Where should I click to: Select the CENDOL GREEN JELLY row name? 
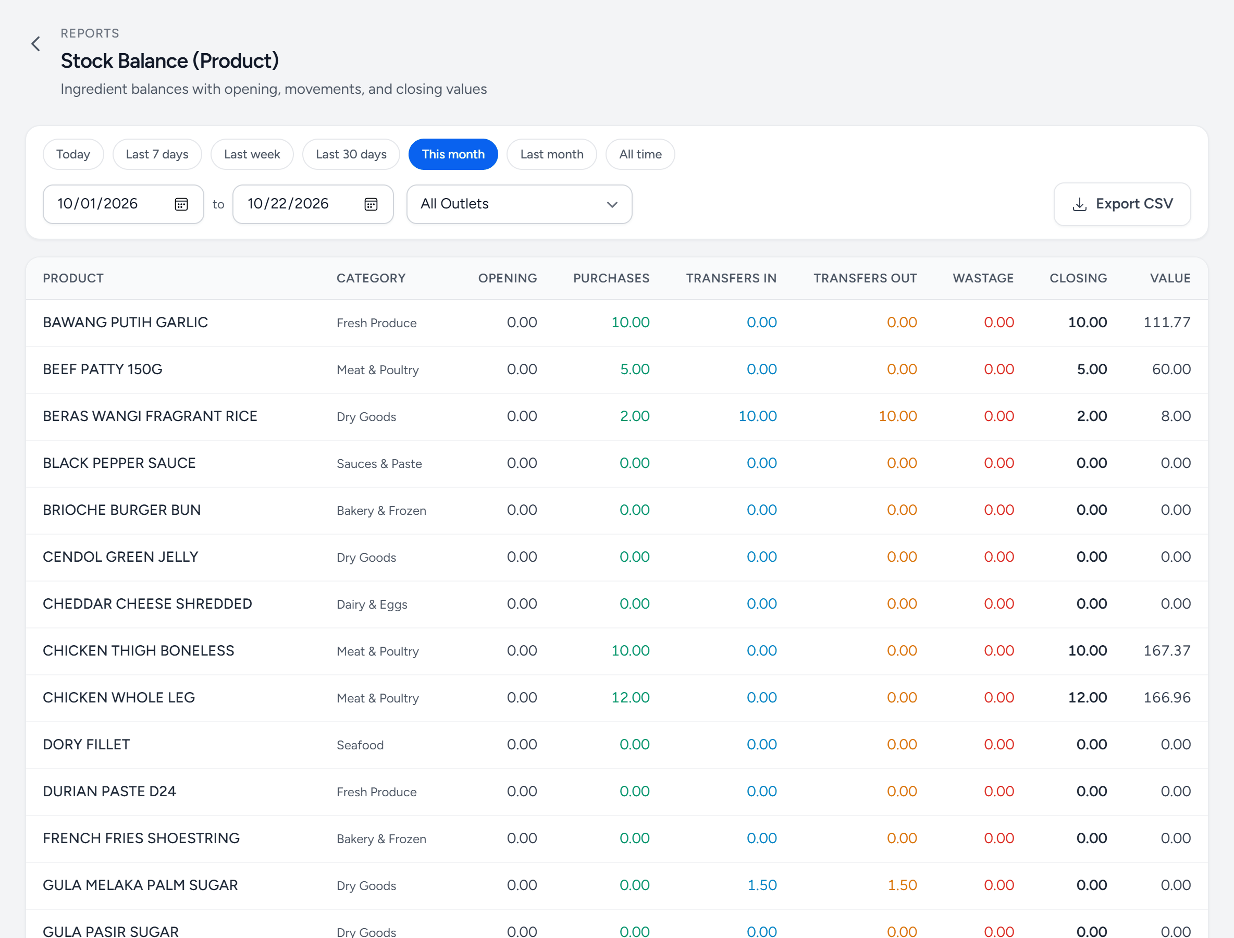[120, 557]
